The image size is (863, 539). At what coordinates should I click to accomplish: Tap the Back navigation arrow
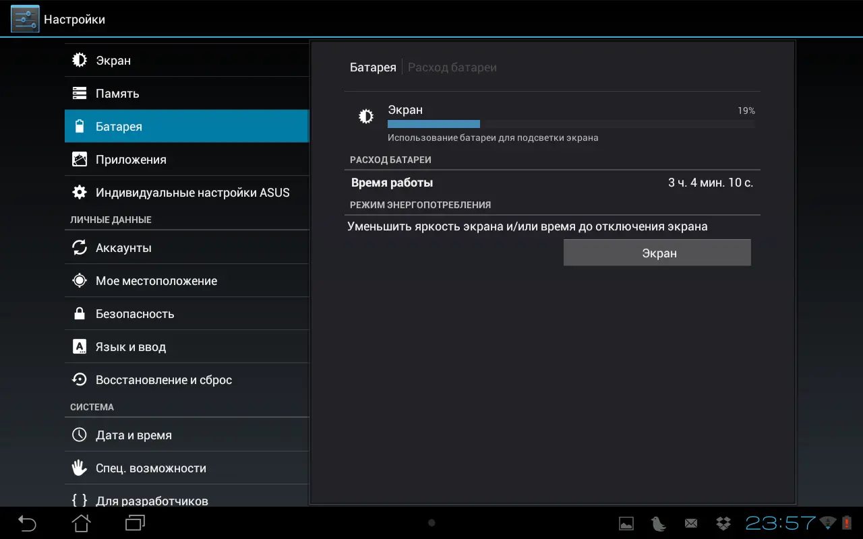(27, 522)
